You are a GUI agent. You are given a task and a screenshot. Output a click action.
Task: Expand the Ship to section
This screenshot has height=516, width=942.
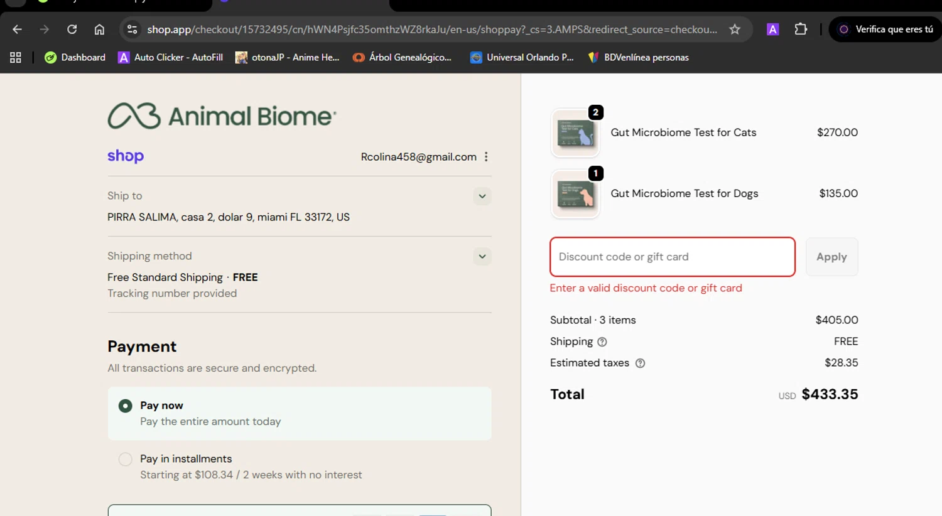[x=482, y=196]
